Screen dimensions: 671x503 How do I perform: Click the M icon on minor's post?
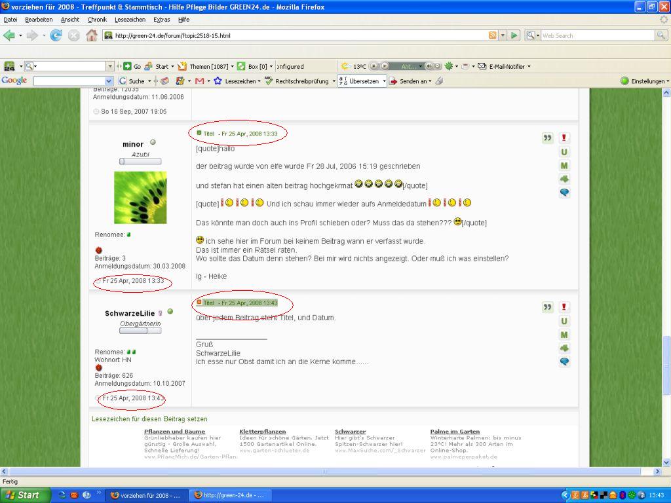564,165
